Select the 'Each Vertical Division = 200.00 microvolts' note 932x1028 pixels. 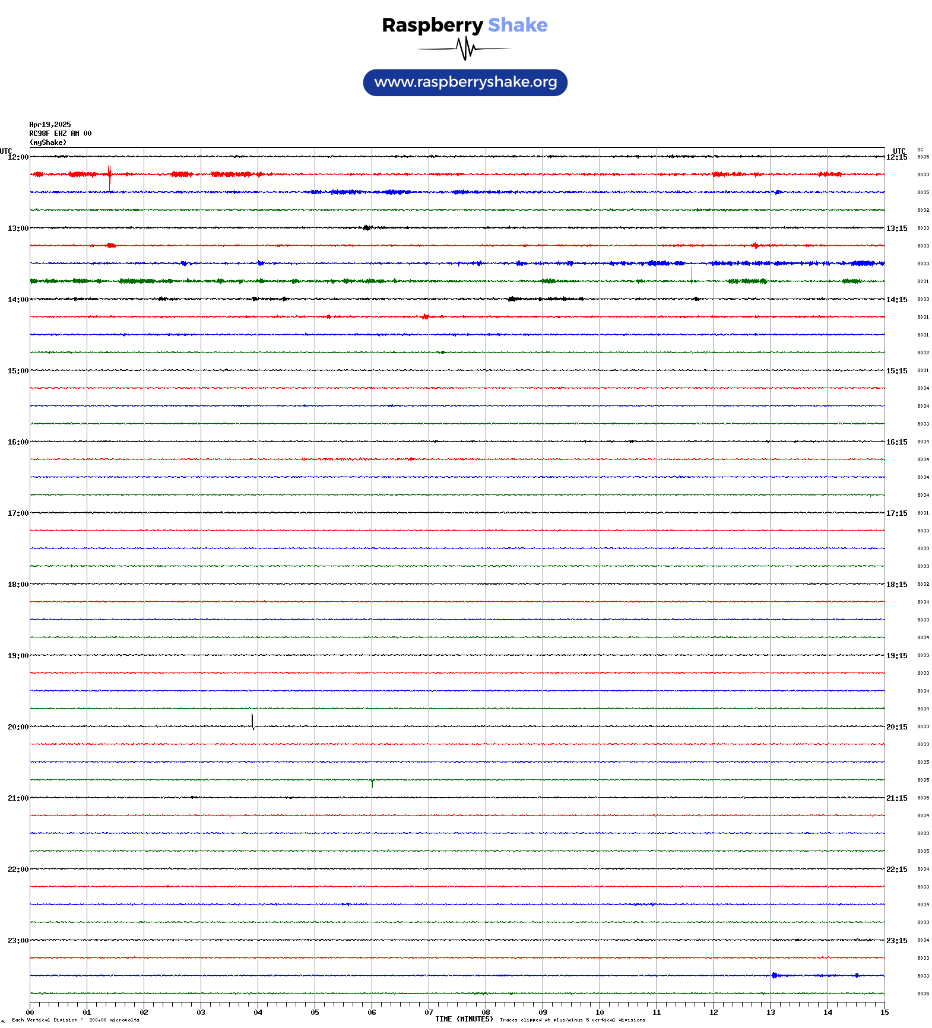pos(75,1020)
